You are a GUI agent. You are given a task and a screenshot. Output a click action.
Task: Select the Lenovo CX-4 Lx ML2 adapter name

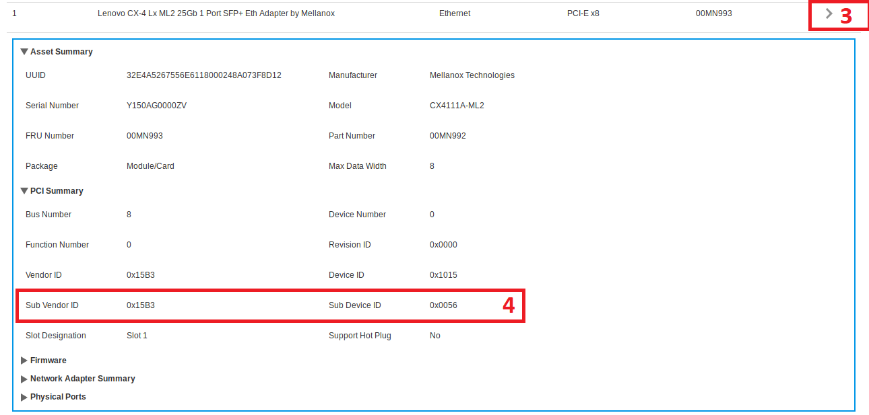click(x=216, y=13)
